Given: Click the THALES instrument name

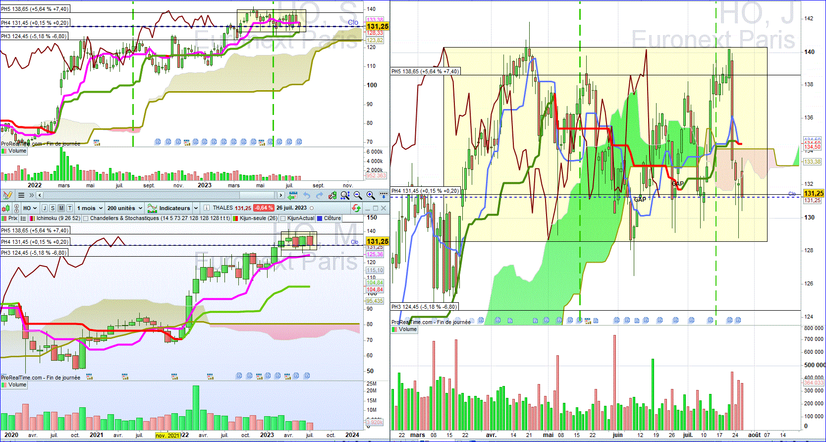Looking at the screenshot, I should (223, 208).
